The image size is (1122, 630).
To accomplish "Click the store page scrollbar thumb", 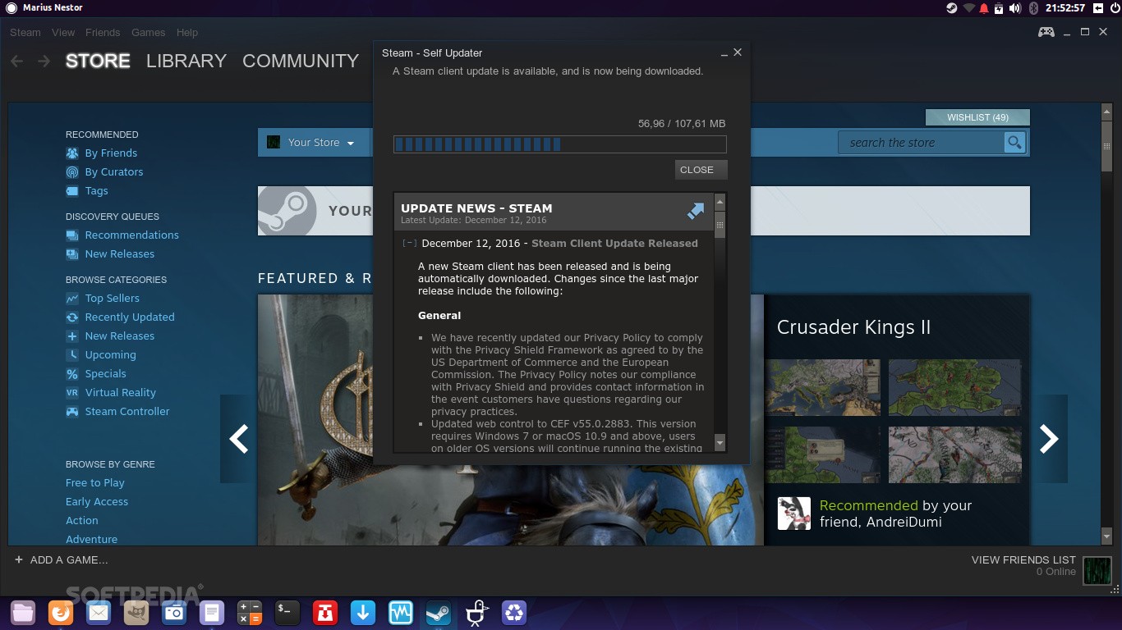I will [1106, 144].
